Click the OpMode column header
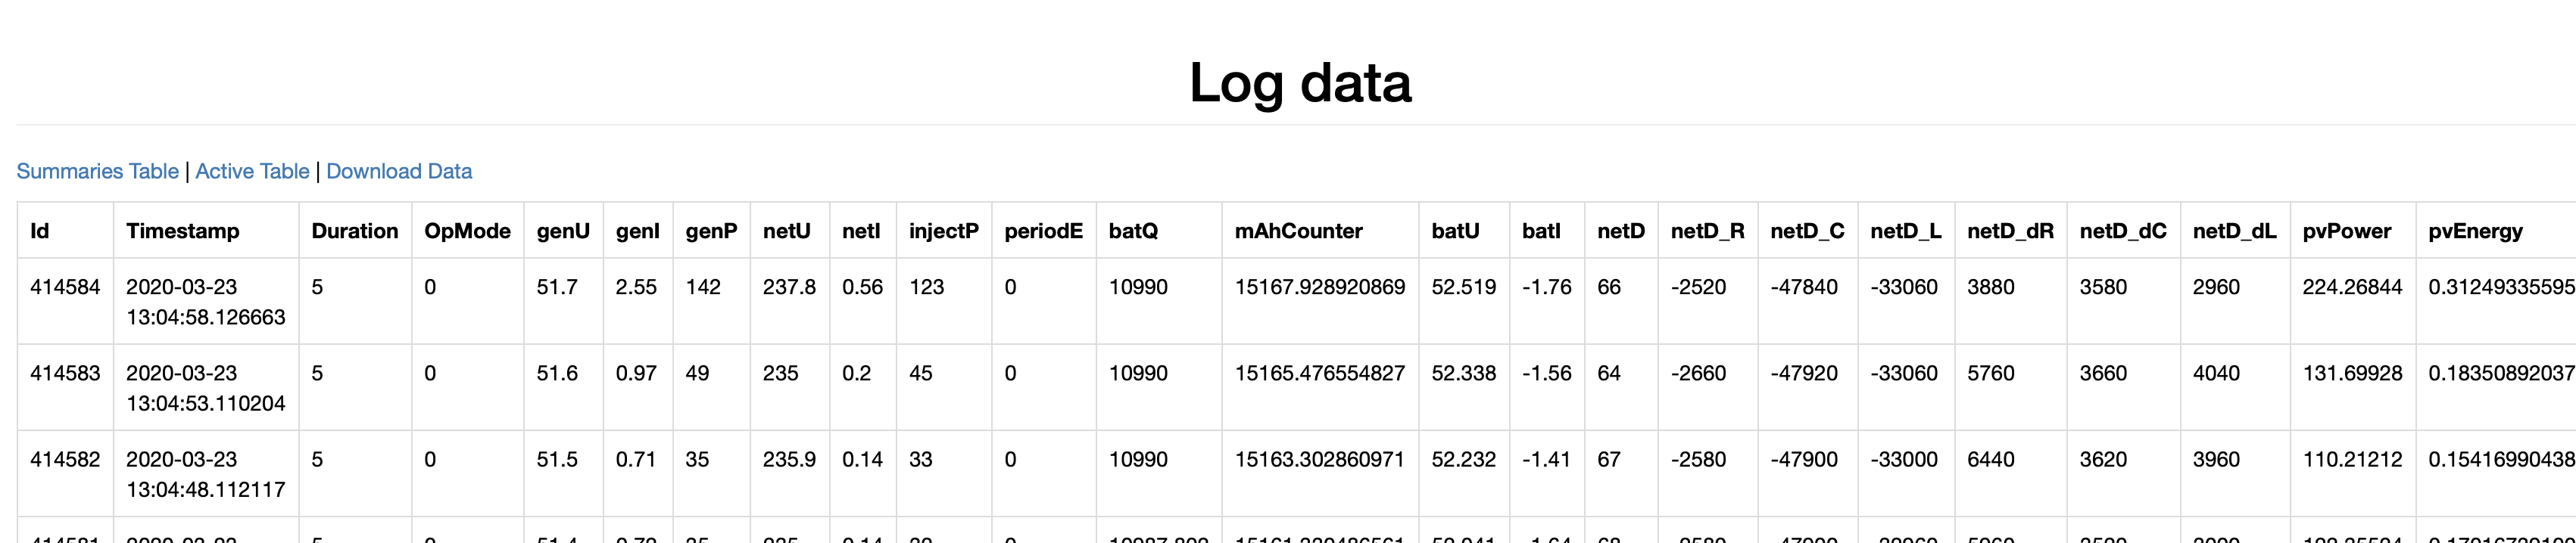 467,231
